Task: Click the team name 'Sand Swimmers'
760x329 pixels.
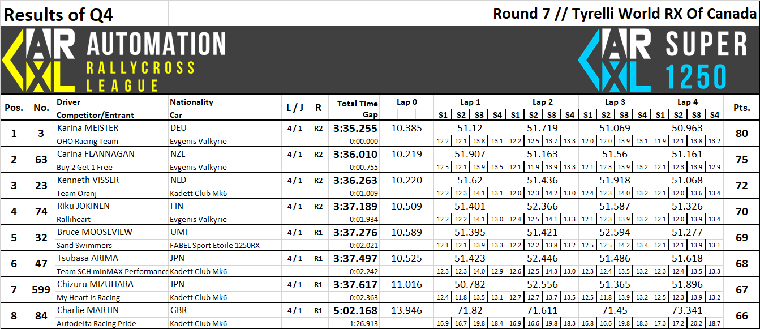Action: [x=84, y=246]
